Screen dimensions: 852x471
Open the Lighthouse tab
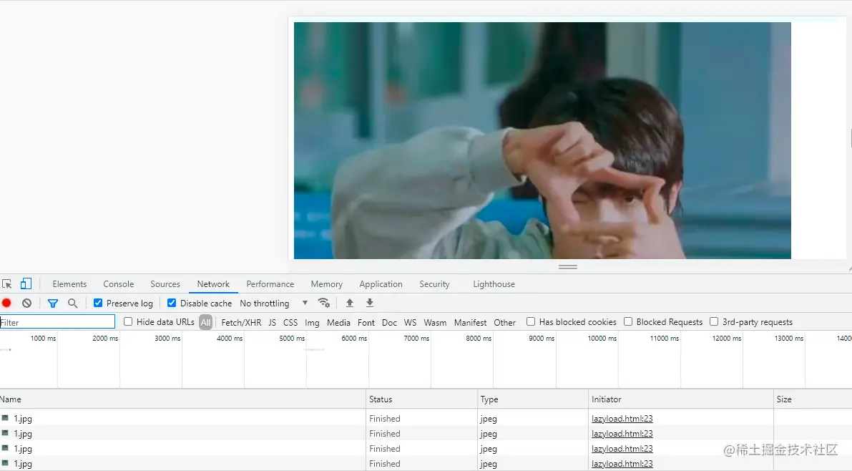click(x=494, y=284)
